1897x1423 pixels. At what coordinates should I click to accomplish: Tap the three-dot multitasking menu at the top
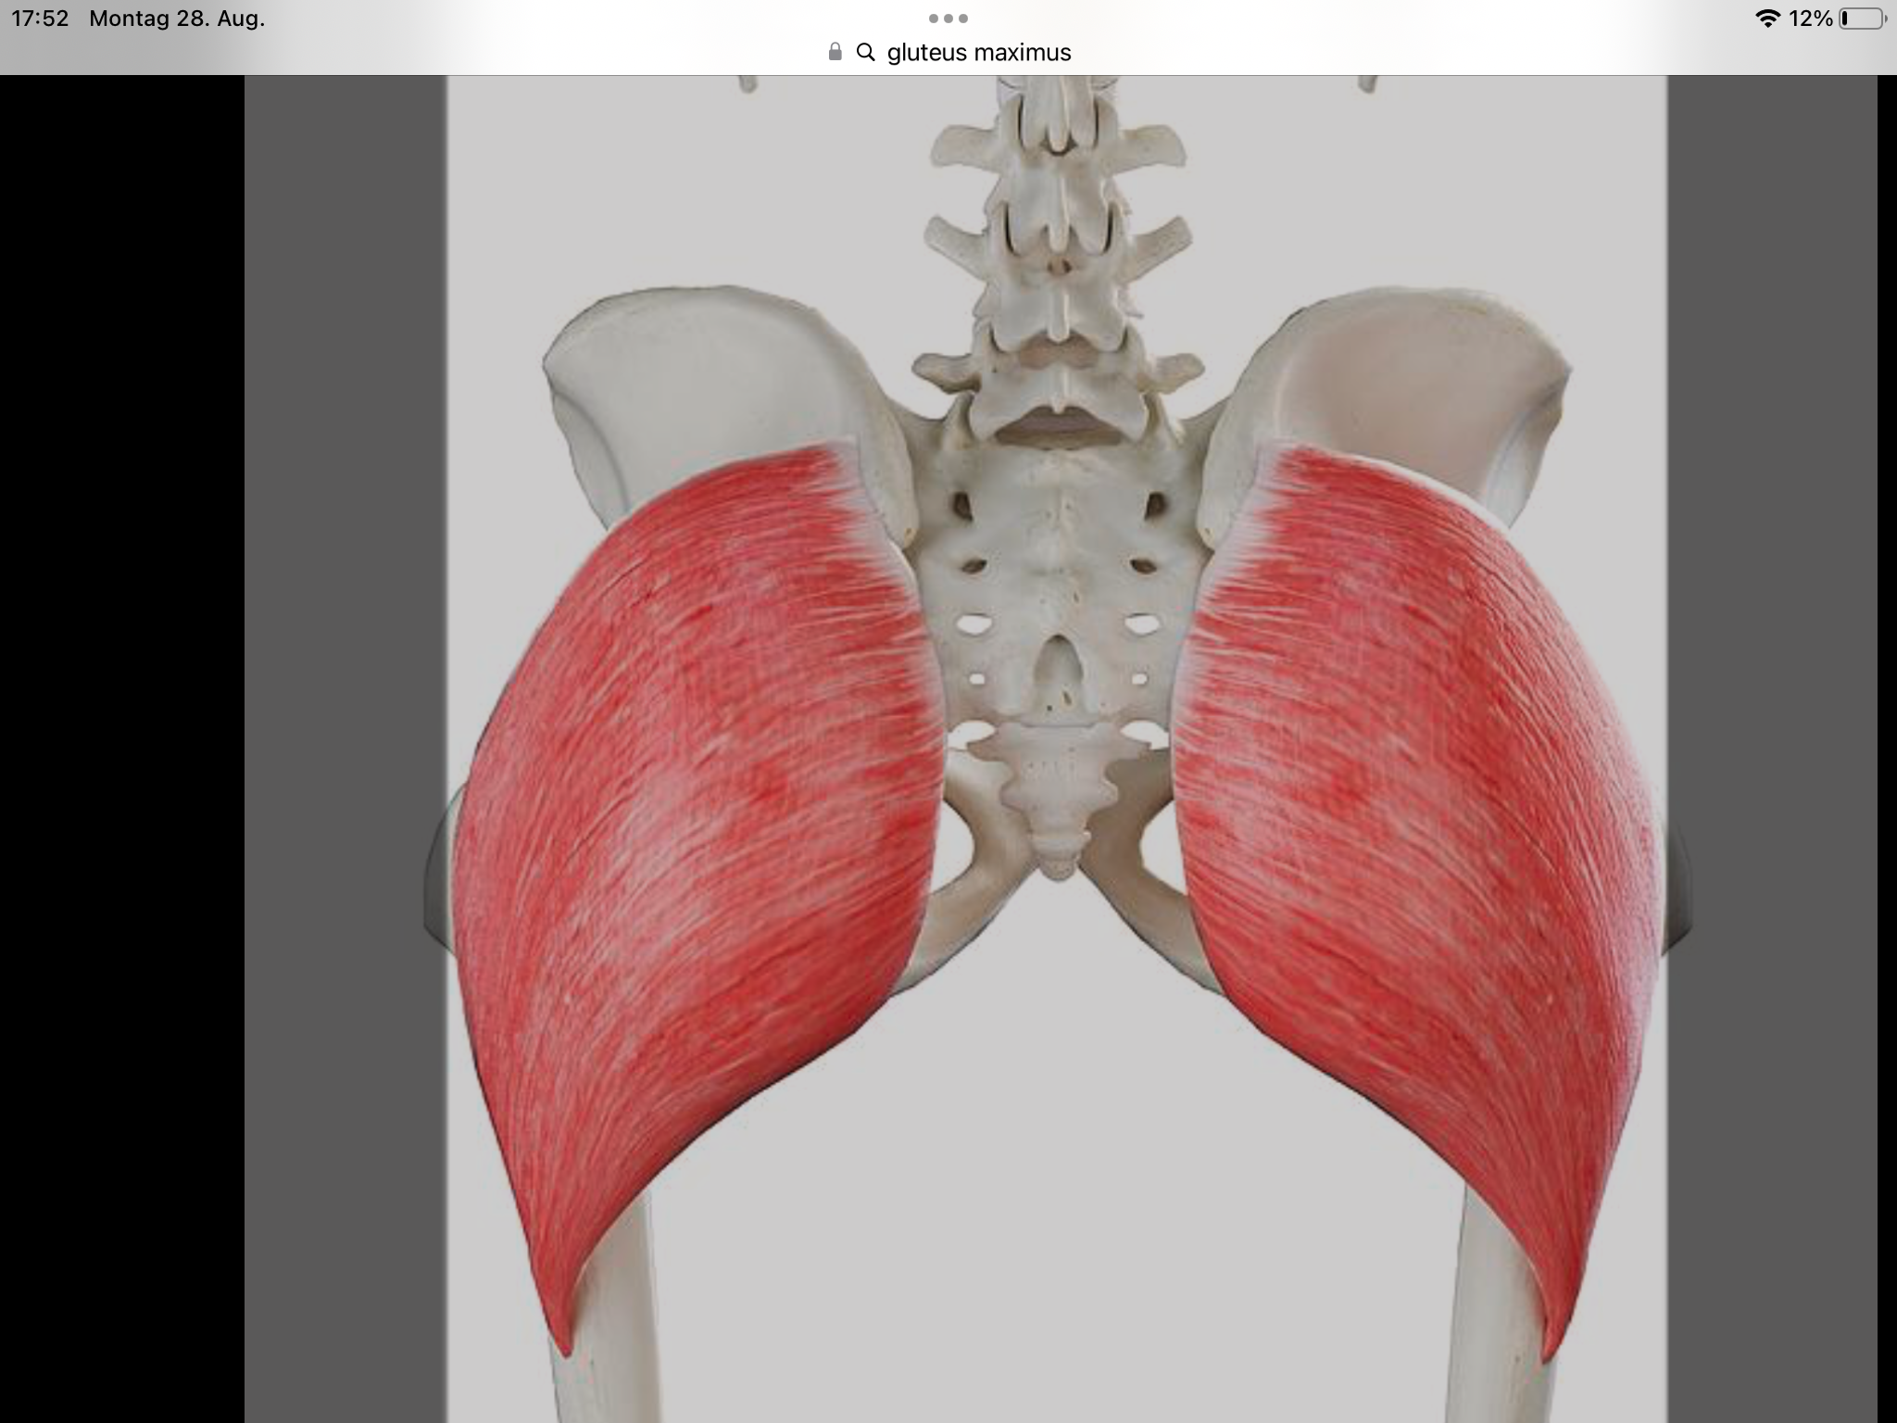click(948, 19)
